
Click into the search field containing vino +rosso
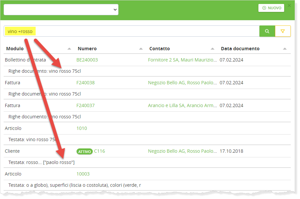pyautogui.click(x=132, y=31)
